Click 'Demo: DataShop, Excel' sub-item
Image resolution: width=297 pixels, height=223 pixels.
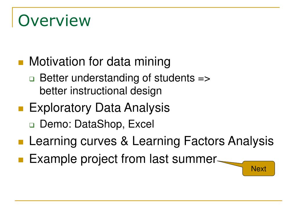[97, 124]
